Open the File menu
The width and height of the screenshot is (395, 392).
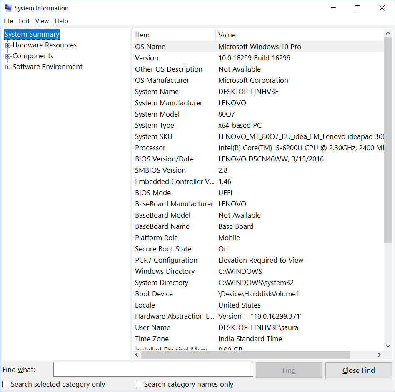coord(8,21)
